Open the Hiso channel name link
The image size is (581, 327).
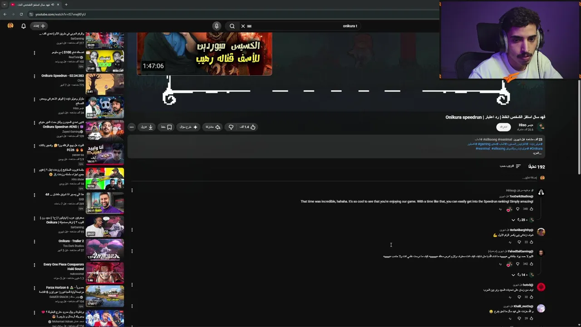point(526,125)
